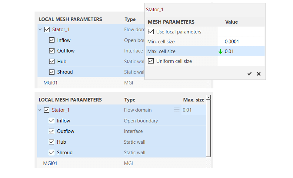
Task: Click the Flow domain type in lower panel
Action: 138,110
